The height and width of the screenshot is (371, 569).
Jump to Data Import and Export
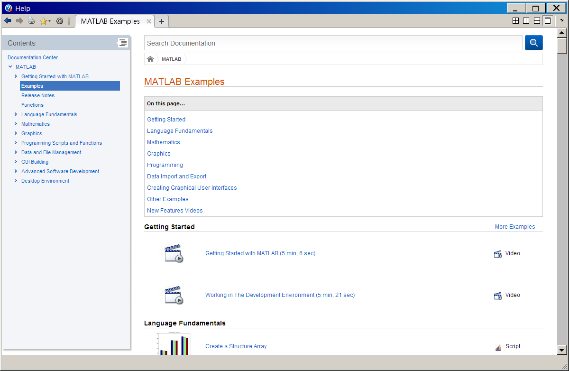click(x=177, y=176)
